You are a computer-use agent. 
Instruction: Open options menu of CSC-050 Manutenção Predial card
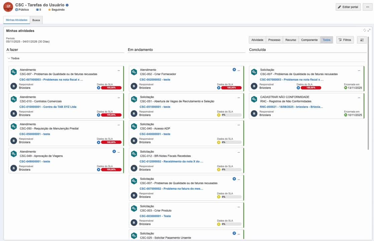point(118,125)
